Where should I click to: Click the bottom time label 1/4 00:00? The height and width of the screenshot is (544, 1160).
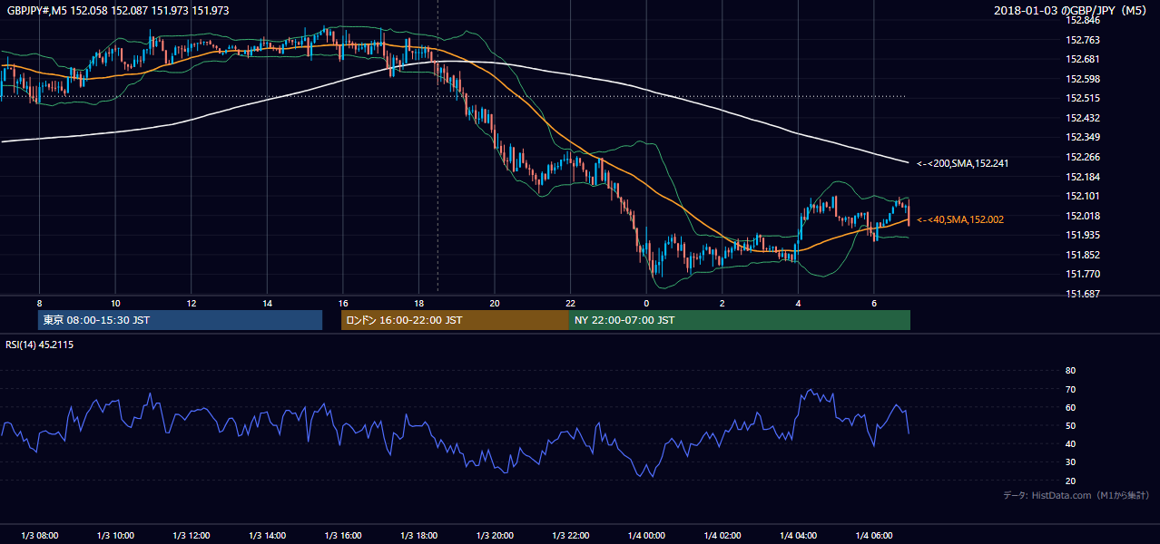pyautogui.click(x=646, y=536)
